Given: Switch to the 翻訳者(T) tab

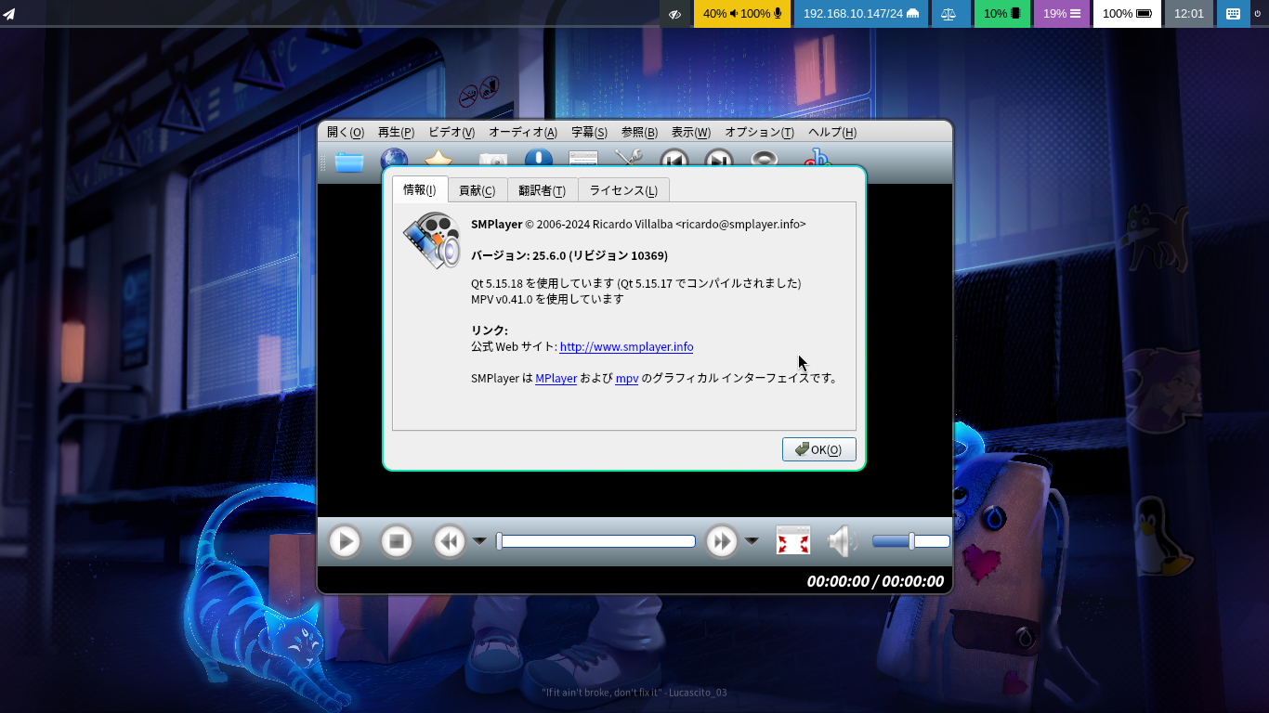Looking at the screenshot, I should pos(542,190).
